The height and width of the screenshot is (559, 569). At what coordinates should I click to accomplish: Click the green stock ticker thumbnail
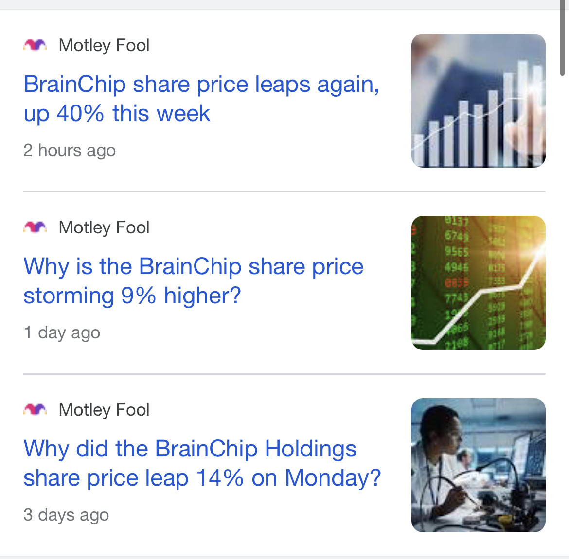478,283
